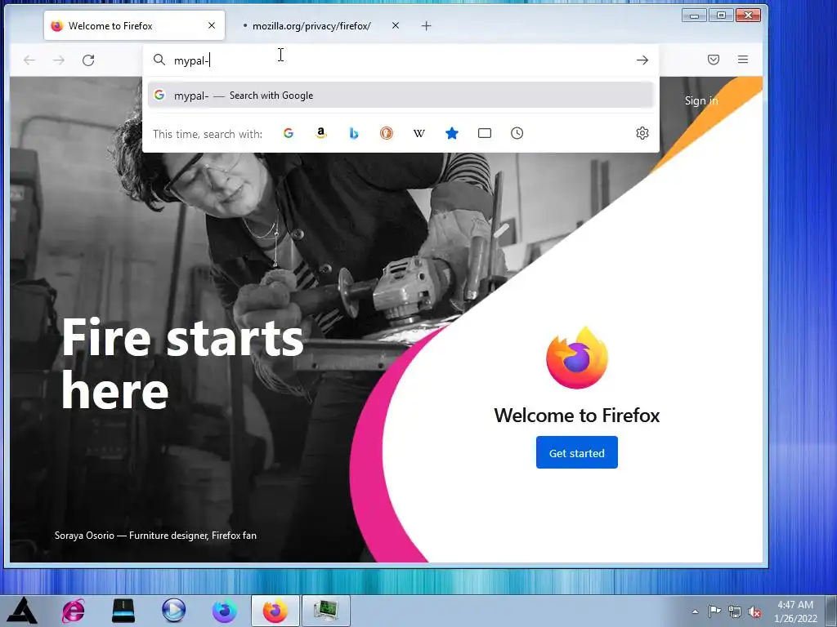
Task: Open the media player on taskbar
Action: (x=174, y=611)
